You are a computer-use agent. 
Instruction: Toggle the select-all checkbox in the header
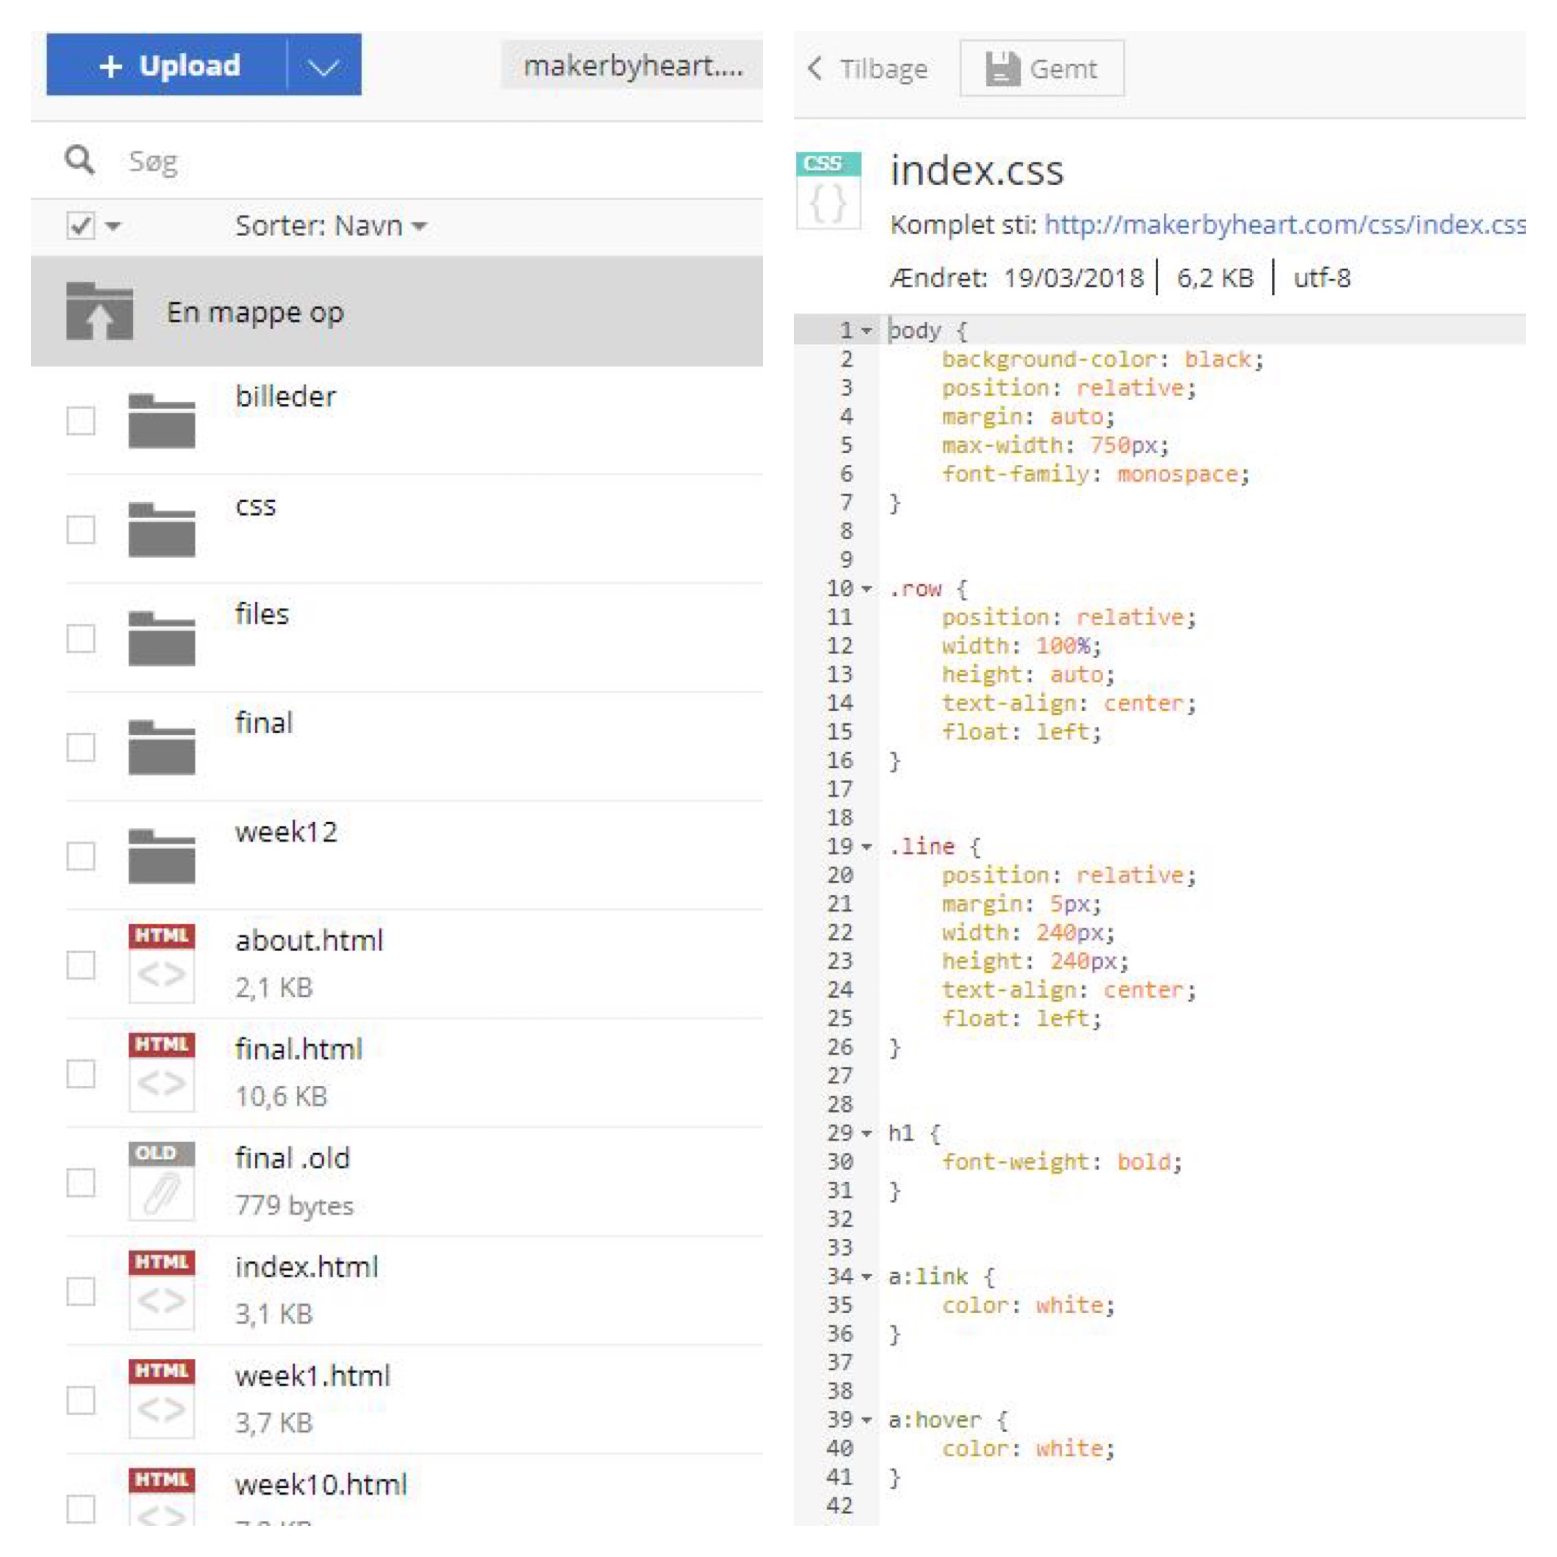click(x=80, y=226)
